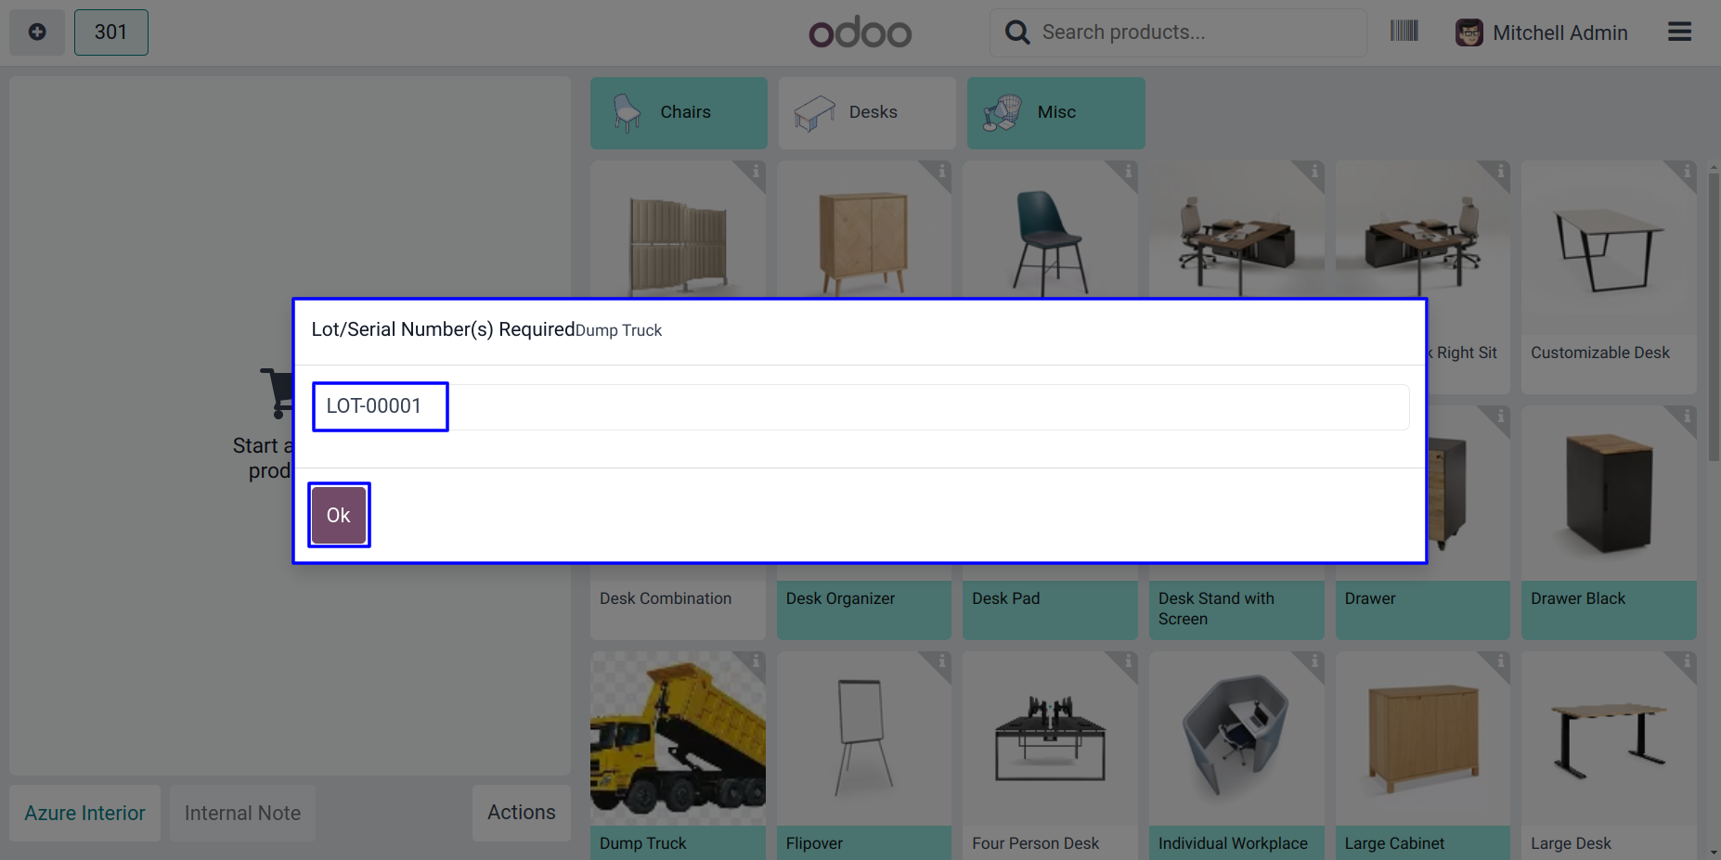
Task: Click the barcode scanner icon
Action: 1404,32
